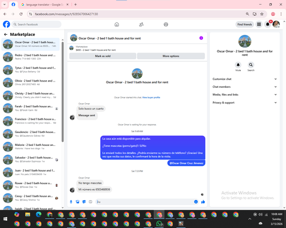The image size is (286, 228).
Task: Open the Malorie conversation
Action: point(30,146)
